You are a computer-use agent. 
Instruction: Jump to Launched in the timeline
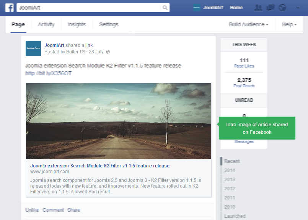click(235, 216)
